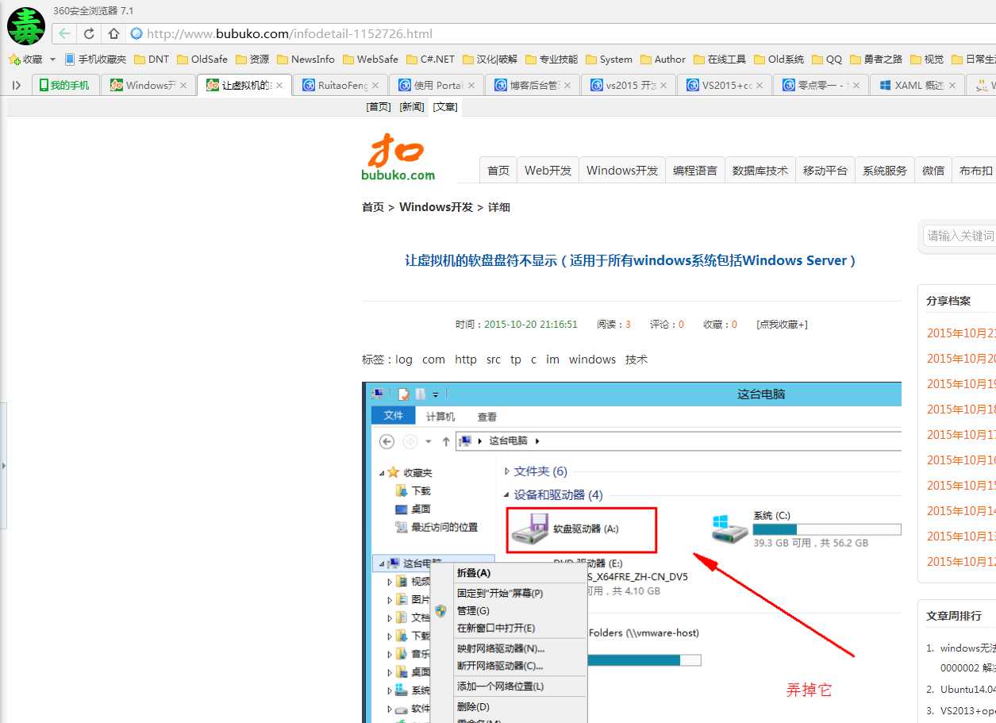Focus the 请输入关键词 search field

959,236
